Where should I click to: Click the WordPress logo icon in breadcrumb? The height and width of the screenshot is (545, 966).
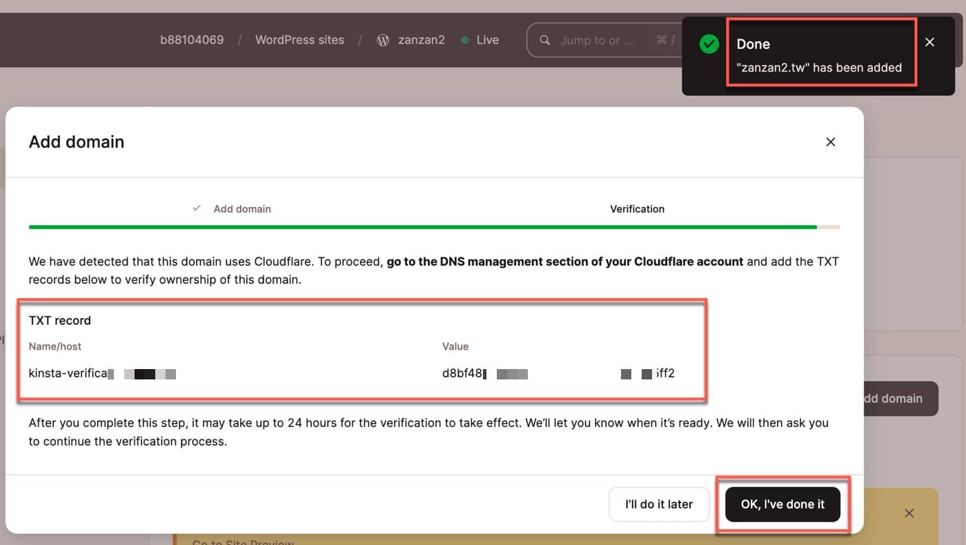tap(383, 40)
